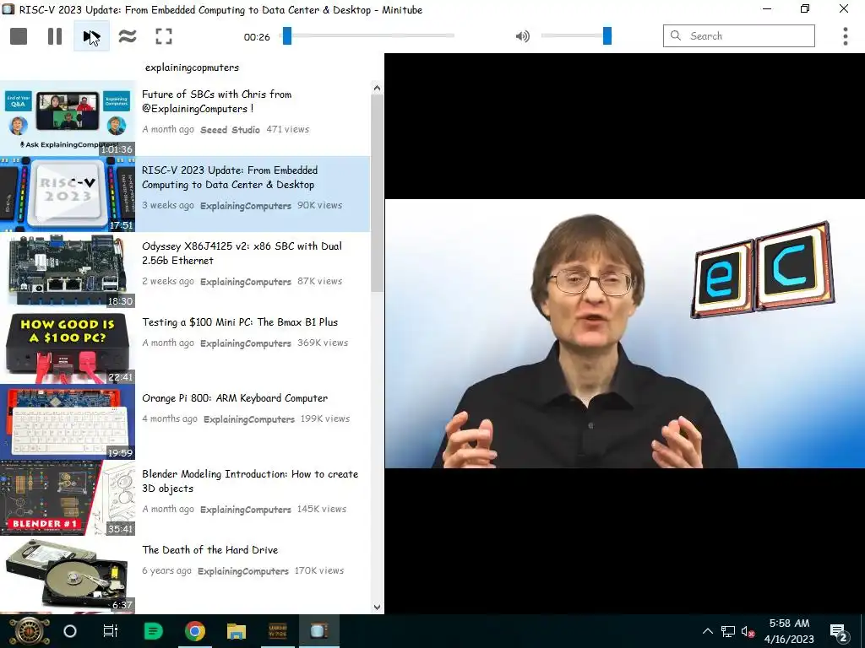Click the 'How good is a $100 PC' thumbnail
Screen dimensions: 865x648
[x=68, y=346]
